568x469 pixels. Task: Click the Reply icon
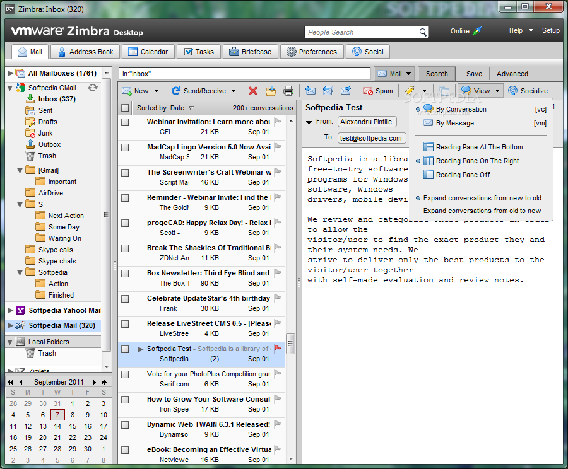point(310,91)
